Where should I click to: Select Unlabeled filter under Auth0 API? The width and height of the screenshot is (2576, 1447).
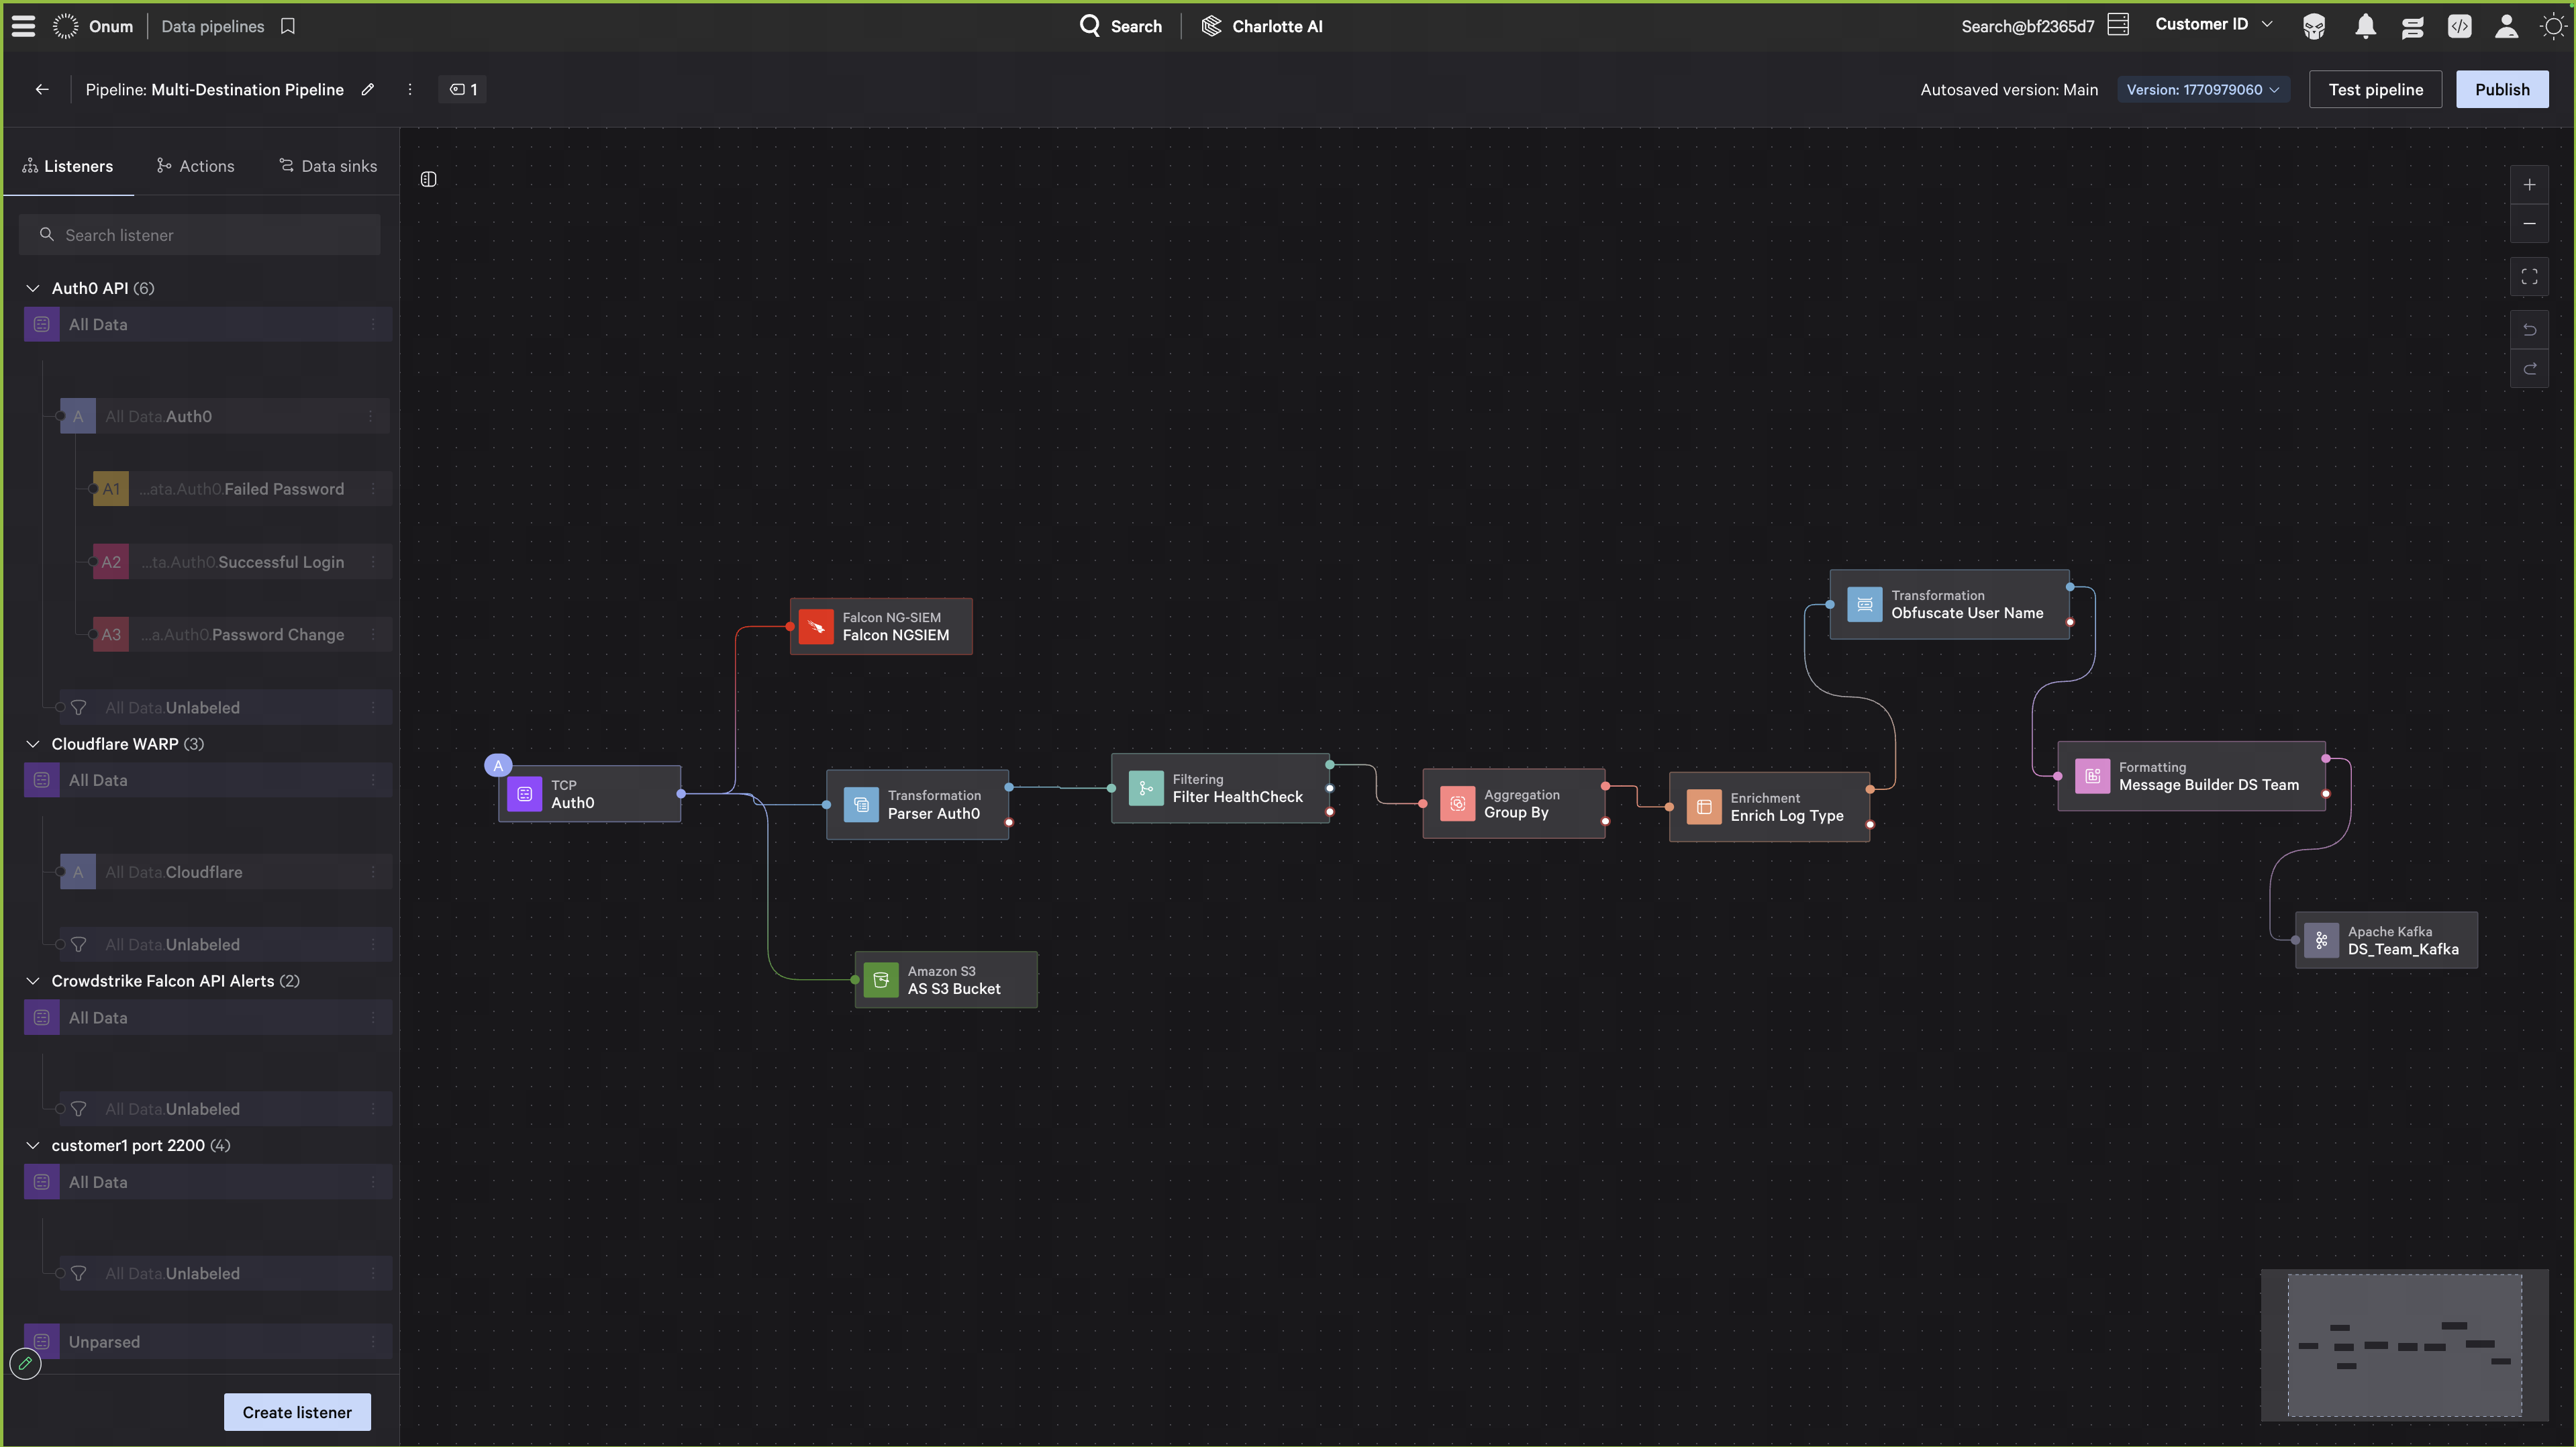[x=225, y=707]
